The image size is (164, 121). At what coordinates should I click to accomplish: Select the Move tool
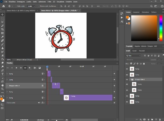[x=2, y=14]
